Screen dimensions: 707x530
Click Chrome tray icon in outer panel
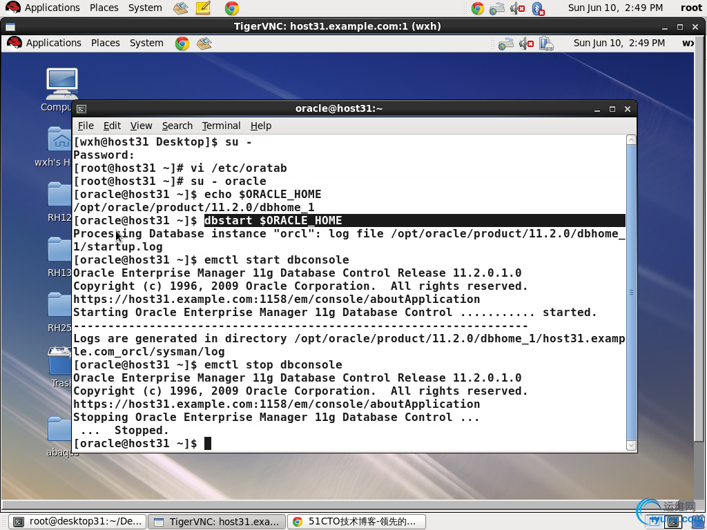[x=478, y=8]
